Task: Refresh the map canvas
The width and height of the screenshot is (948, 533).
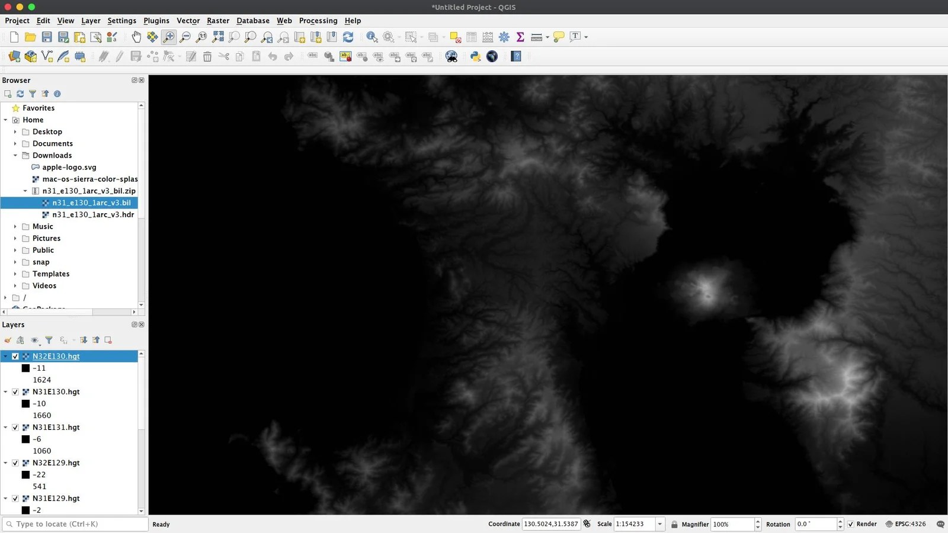Action: (x=348, y=37)
